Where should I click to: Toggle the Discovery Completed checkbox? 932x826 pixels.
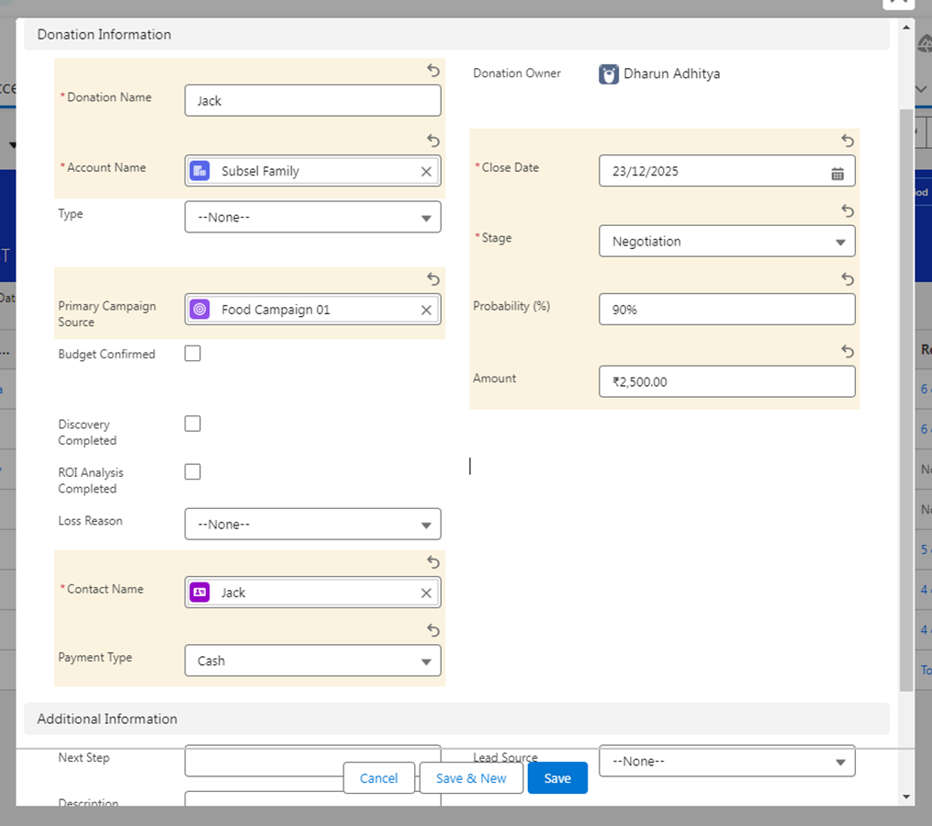[x=193, y=424]
